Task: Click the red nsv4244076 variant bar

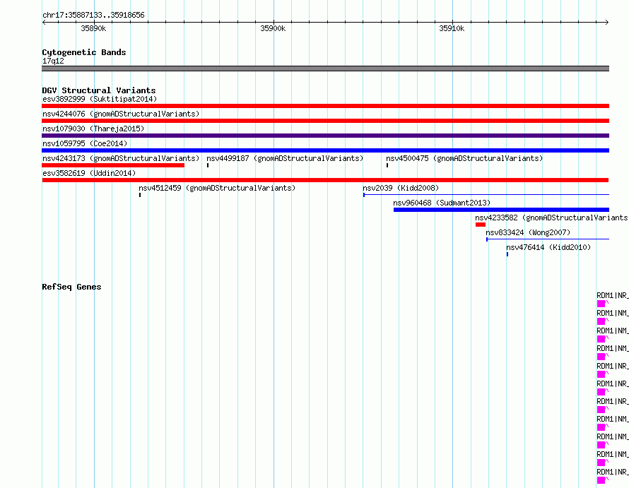Action: (x=325, y=121)
